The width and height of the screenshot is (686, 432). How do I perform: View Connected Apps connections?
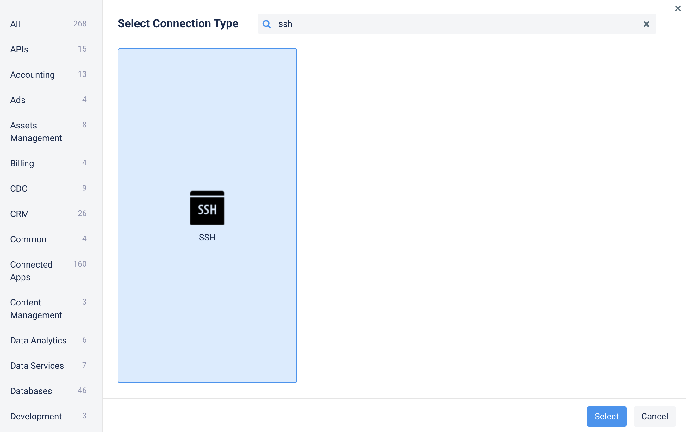click(31, 271)
